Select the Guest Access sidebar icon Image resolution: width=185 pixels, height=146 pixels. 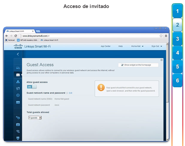tap(18, 75)
